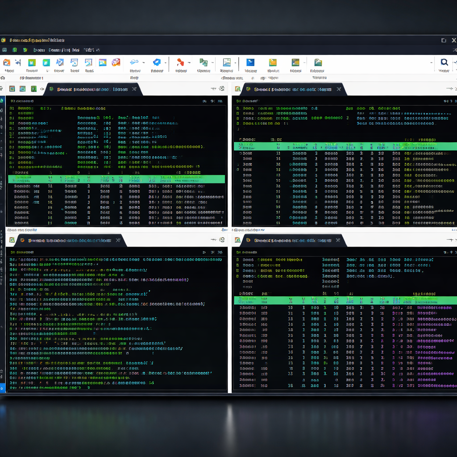Click the blue cloud-shaped toolbar icon
Screen dimensions: 457x457
[134, 62]
